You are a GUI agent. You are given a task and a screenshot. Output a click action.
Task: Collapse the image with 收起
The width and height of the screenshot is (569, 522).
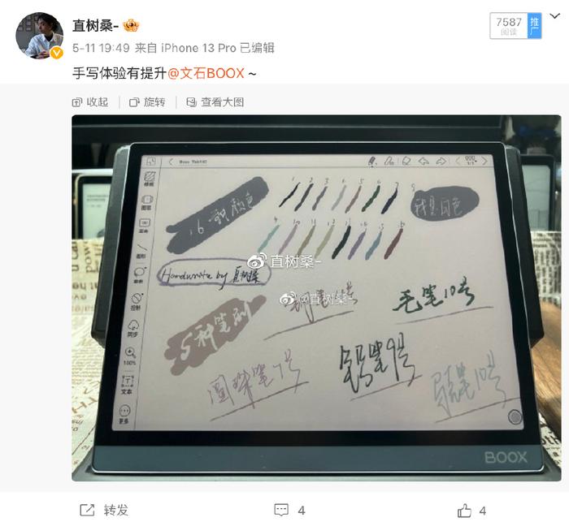[90, 102]
